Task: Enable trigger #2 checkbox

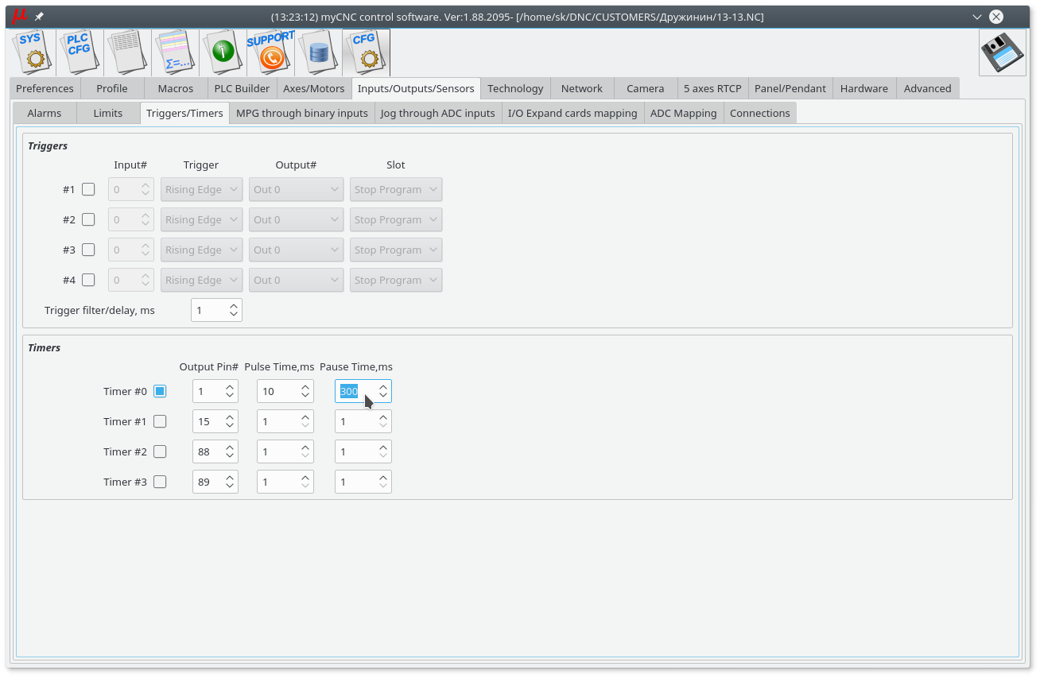Action: (88, 219)
